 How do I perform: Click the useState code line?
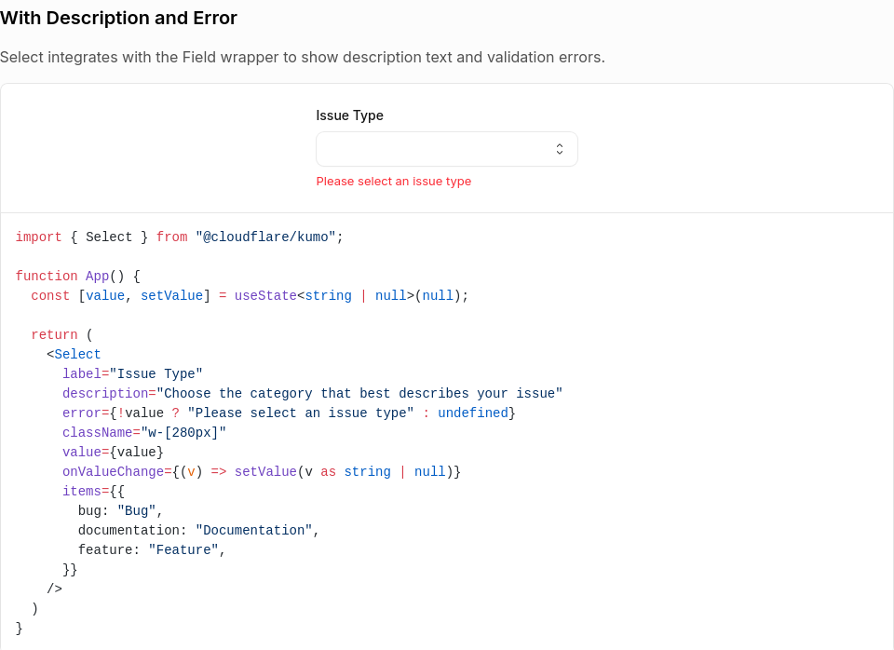coord(250,296)
